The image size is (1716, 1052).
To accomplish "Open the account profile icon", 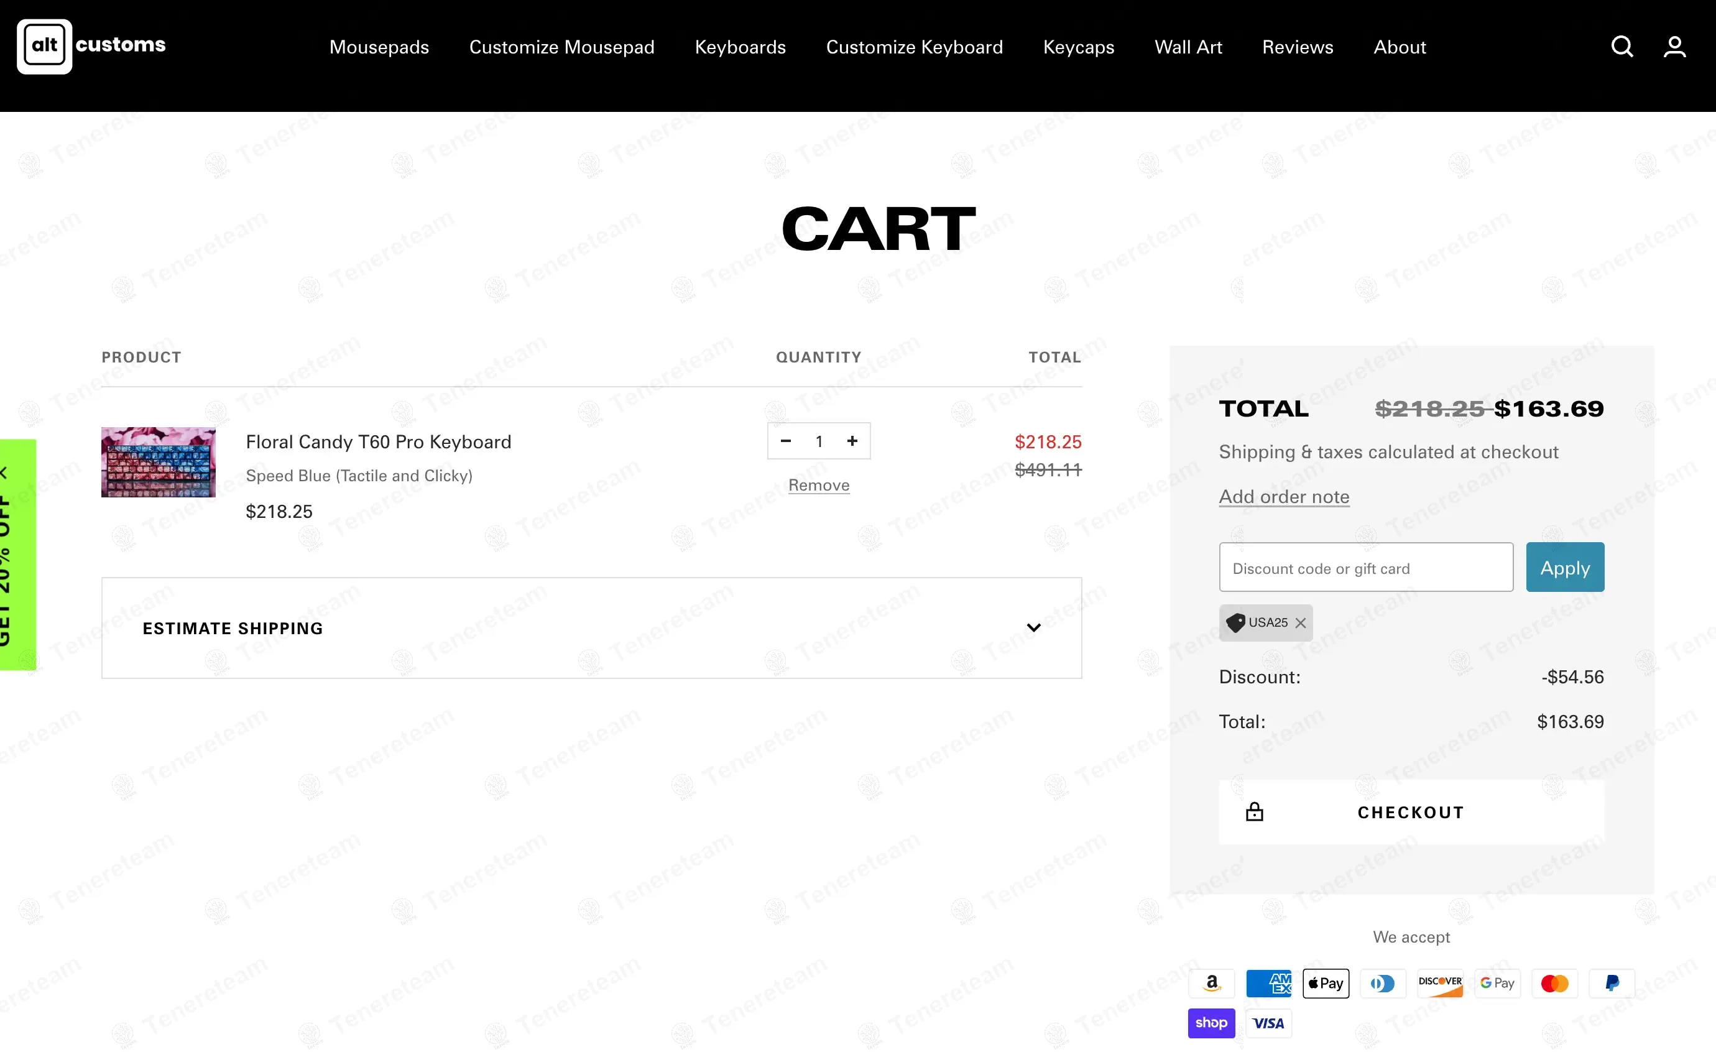I will pos(1674,47).
